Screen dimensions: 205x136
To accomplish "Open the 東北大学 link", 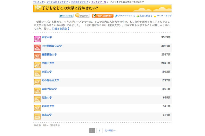I will tap(47, 115).
